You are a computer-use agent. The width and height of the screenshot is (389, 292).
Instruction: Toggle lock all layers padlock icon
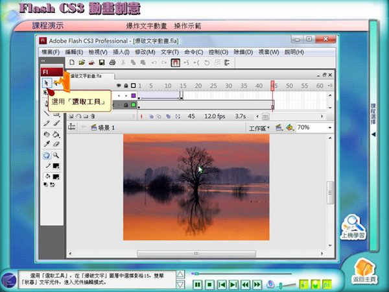click(126, 86)
